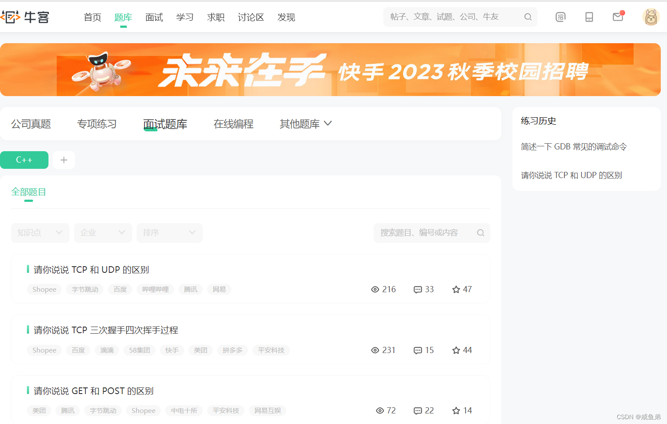The height and width of the screenshot is (424, 667).
Task: Click 拼多多 company tag
Action: point(233,350)
